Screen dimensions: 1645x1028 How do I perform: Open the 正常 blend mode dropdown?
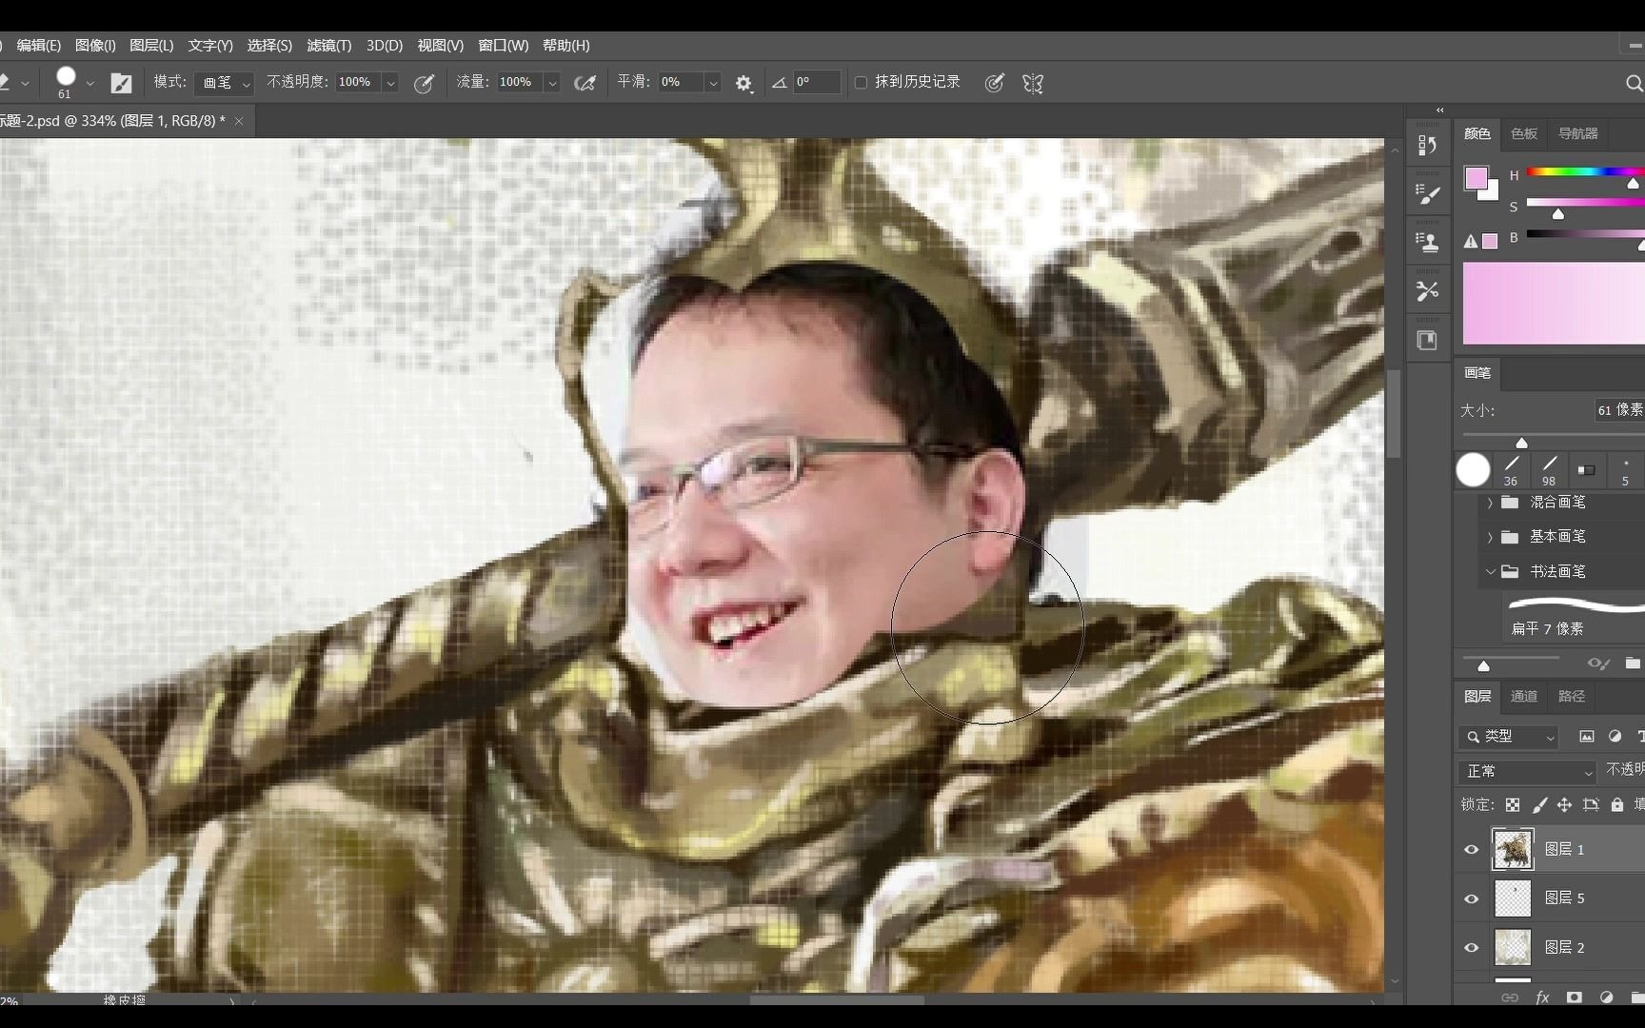[x=1527, y=771]
